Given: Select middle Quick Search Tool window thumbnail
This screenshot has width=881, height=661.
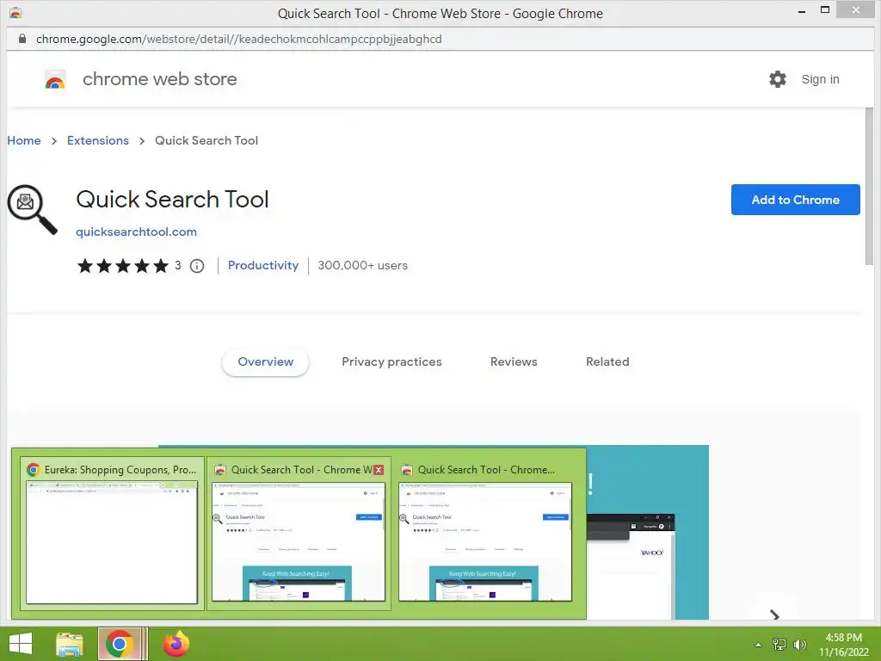Looking at the screenshot, I should click(x=299, y=534).
